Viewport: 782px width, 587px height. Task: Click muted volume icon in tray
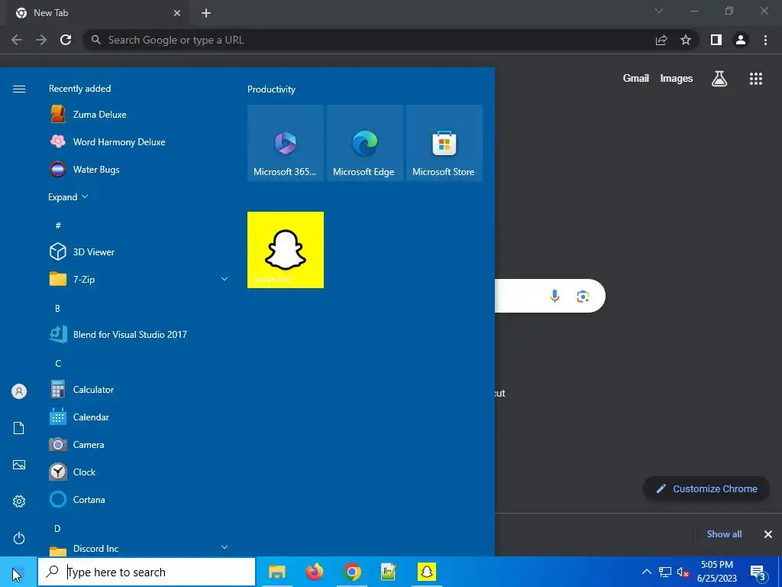click(683, 572)
